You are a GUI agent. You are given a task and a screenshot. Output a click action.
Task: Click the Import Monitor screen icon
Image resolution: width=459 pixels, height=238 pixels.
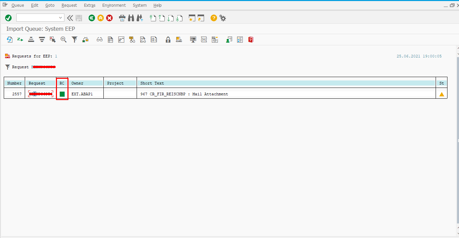click(193, 40)
